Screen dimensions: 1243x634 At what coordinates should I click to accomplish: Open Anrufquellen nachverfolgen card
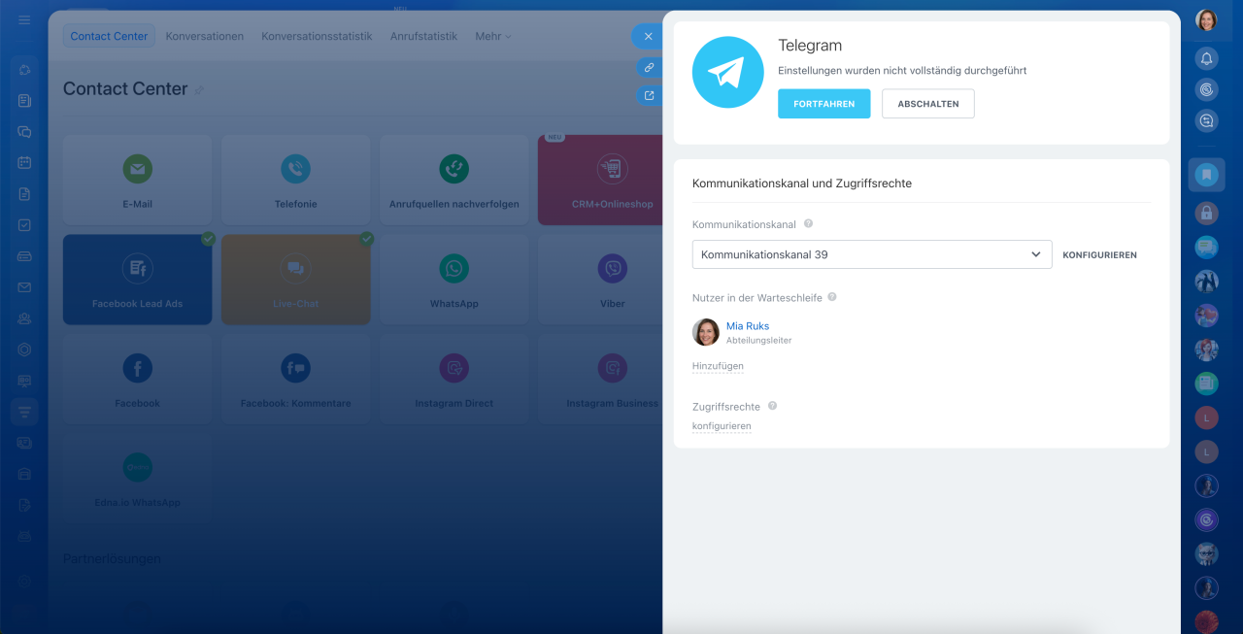tap(454, 180)
